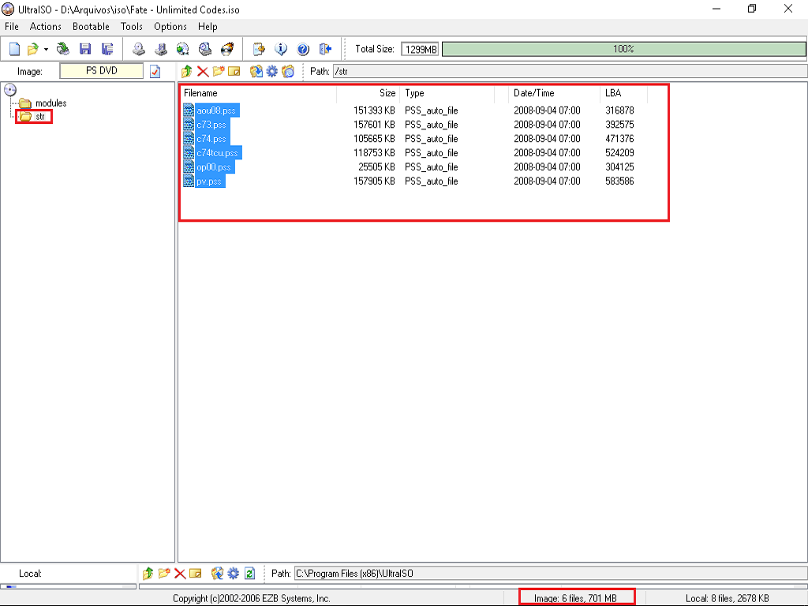Select the modules folder in tree

click(x=50, y=103)
